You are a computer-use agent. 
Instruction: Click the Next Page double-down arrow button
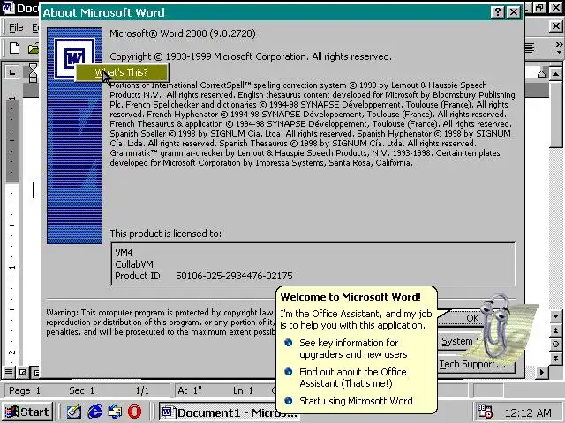pos(555,359)
